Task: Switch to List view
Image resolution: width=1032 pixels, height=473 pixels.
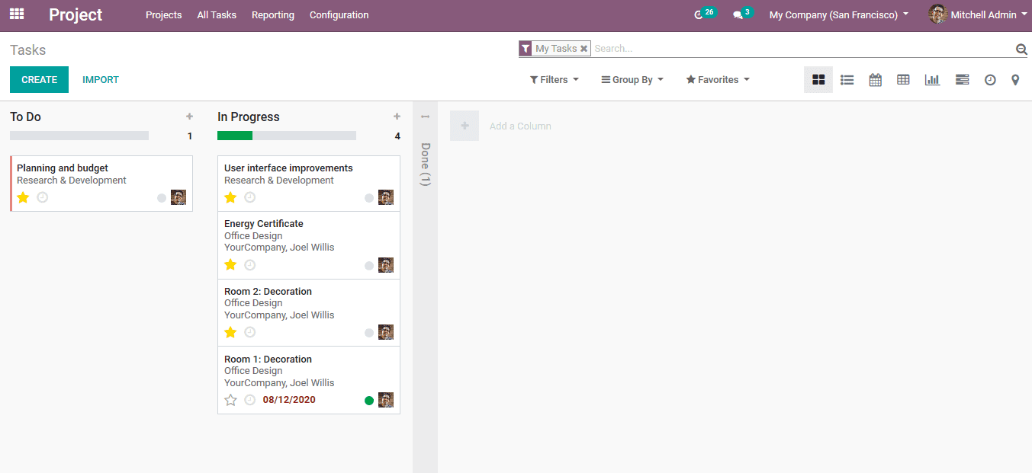Action: tap(847, 79)
